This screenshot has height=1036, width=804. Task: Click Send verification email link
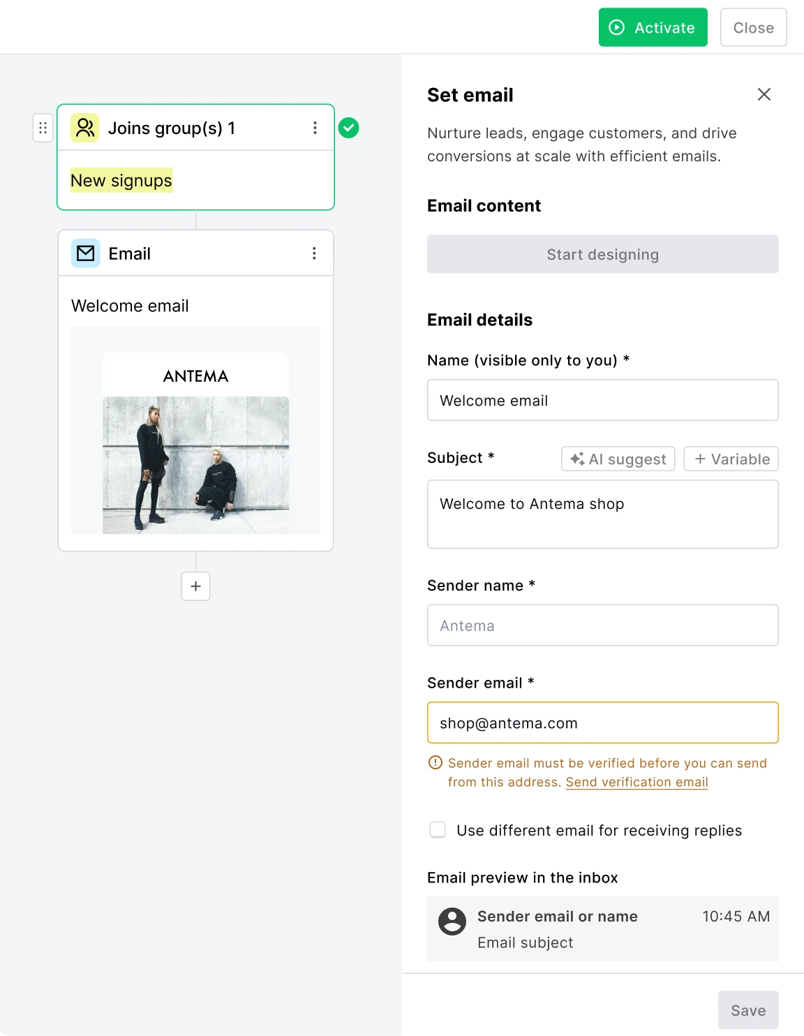click(636, 782)
